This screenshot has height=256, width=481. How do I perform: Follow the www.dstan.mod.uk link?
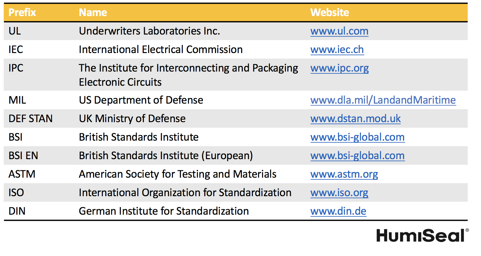(355, 119)
